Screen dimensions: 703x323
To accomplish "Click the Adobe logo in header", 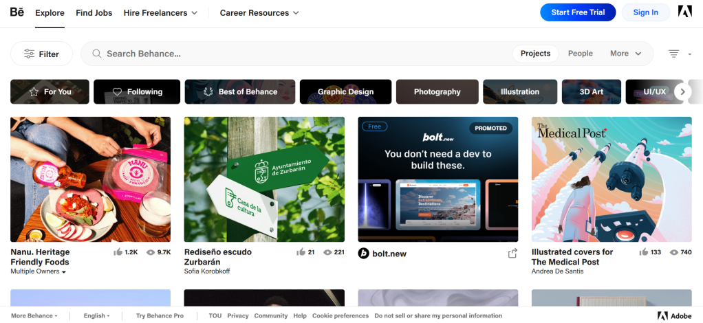I will [684, 12].
